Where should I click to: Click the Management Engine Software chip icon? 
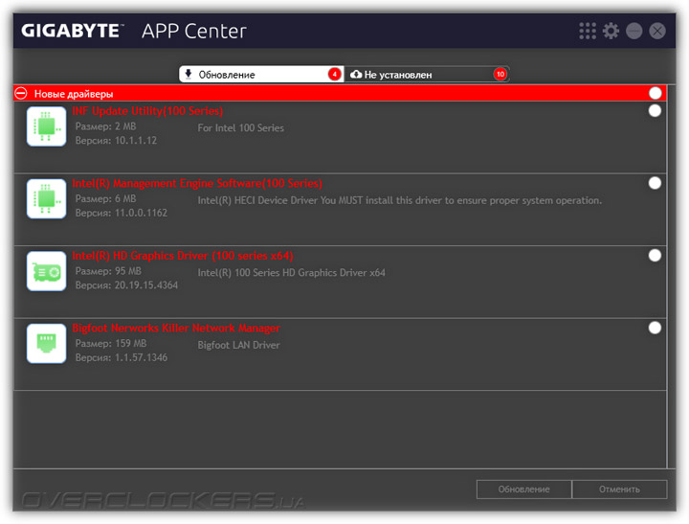pyautogui.click(x=46, y=199)
